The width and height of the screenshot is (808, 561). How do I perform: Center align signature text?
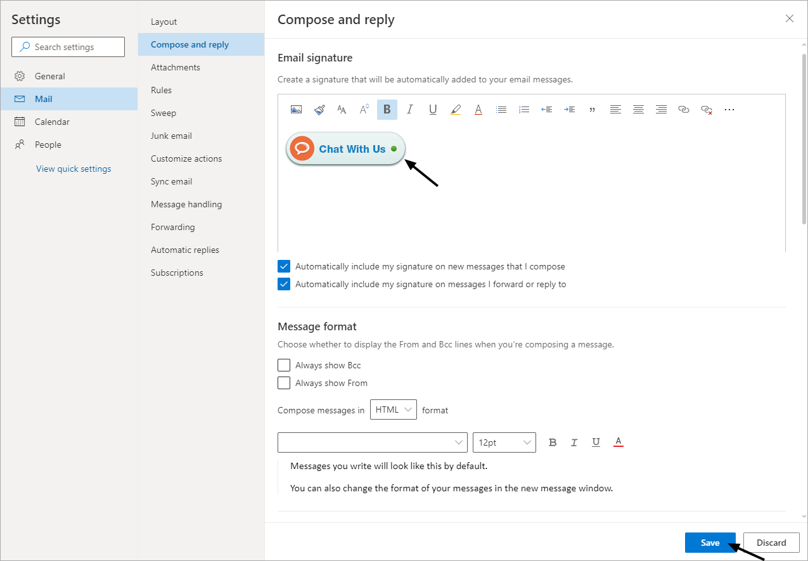pyautogui.click(x=638, y=110)
